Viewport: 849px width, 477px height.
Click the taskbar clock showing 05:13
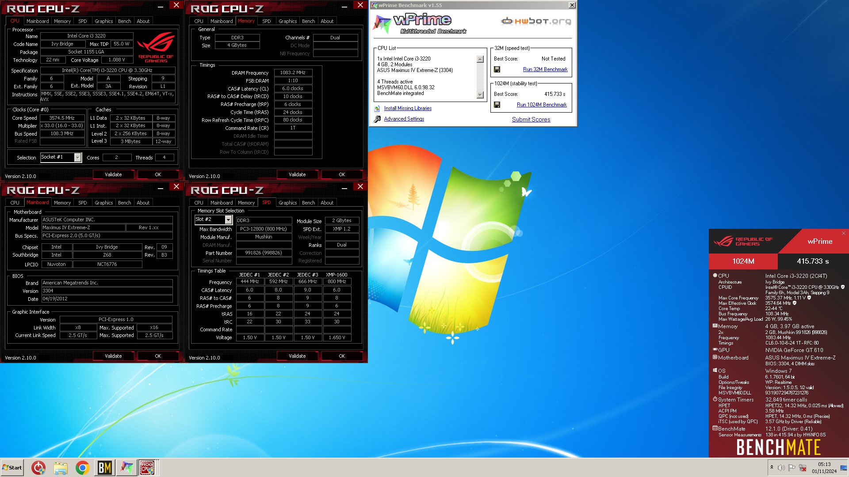(x=824, y=467)
